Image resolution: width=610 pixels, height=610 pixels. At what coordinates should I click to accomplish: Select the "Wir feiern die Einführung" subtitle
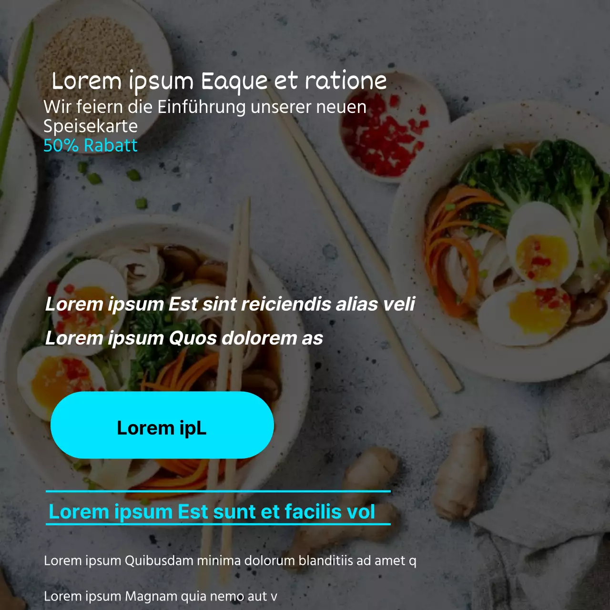205,116
